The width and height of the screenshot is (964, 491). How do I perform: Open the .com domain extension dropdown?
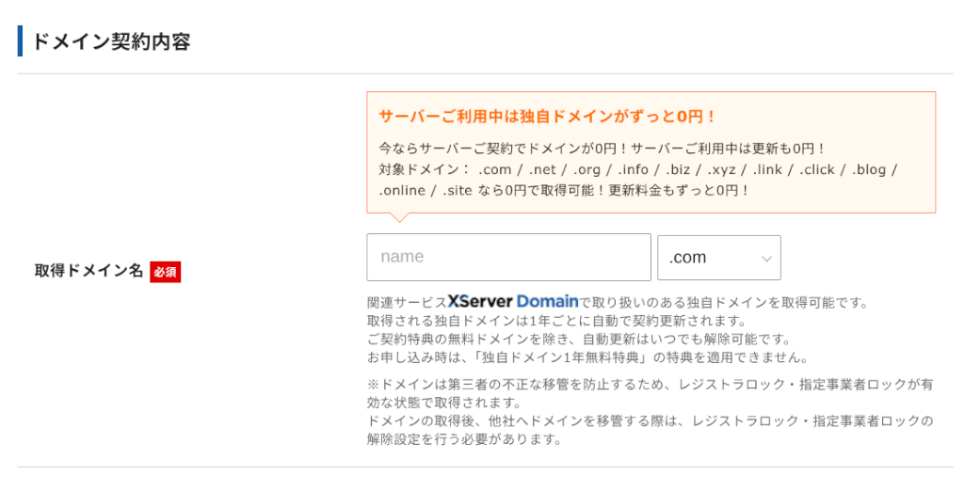[x=718, y=258]
